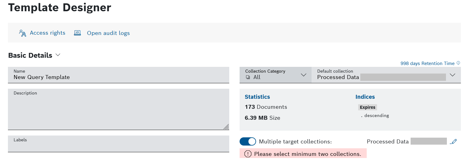Open audit logs link text
This screenshot has height=165, width=467.
pyautogui.click(x=108, y=33)
